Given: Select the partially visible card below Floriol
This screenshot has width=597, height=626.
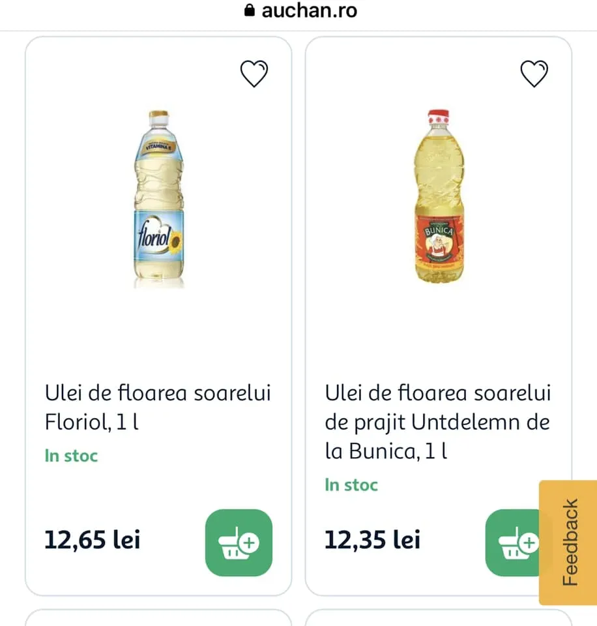Looking at the screenshot, I should [x=158, y=618].
